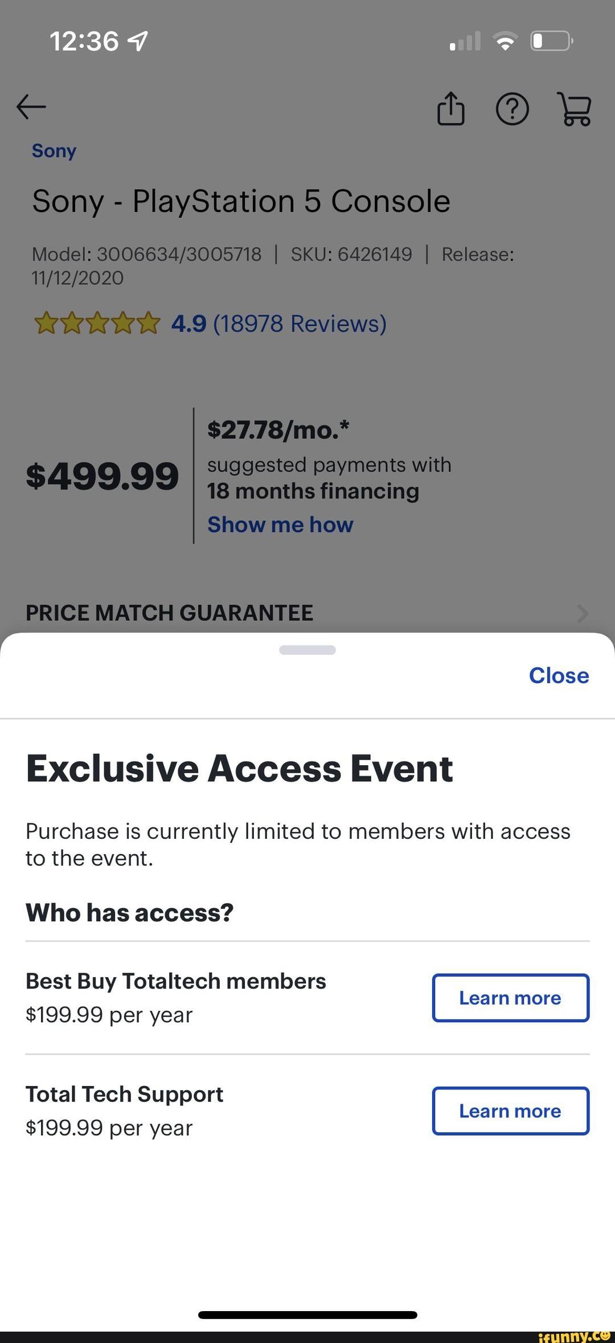Grab the bottom sheet drag handle
The width and height of the screenshot is (615, 1343).
click(307, 650)
